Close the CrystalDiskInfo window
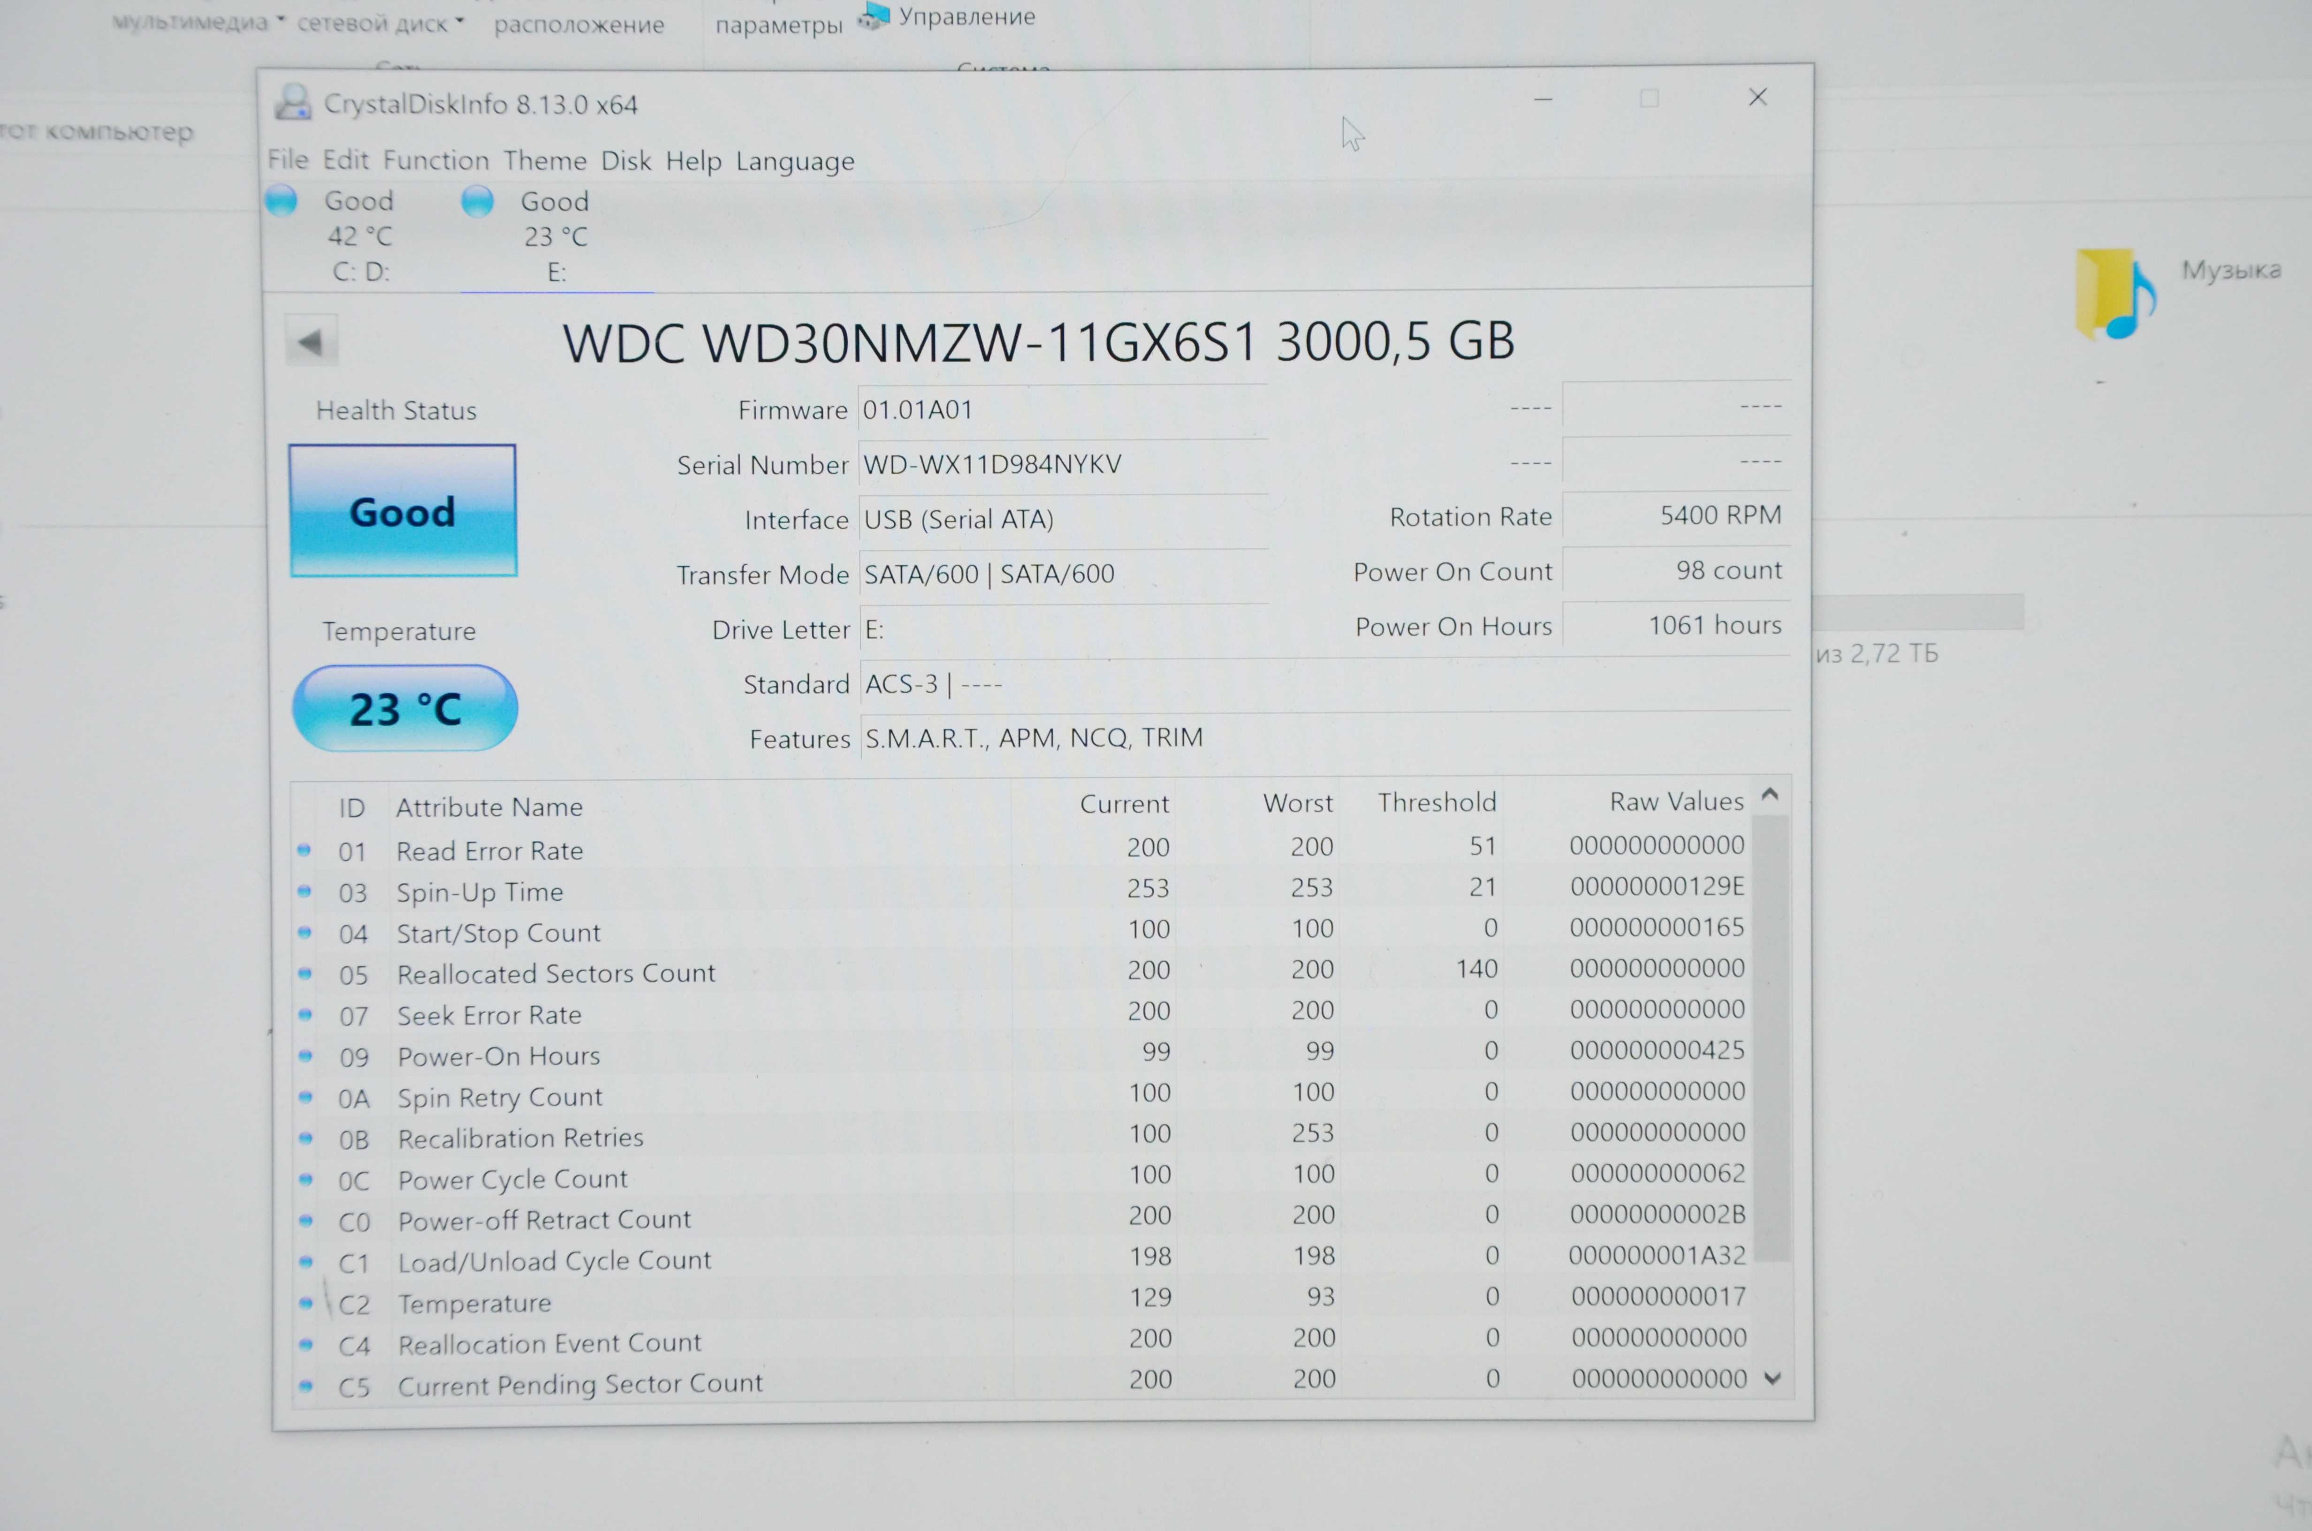Screen dimensions: 2312x1531 coord(1757,97)
